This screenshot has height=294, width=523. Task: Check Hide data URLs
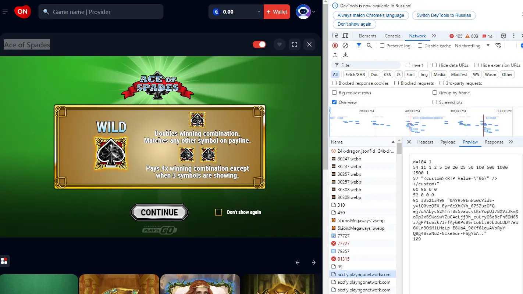[434, 65]
